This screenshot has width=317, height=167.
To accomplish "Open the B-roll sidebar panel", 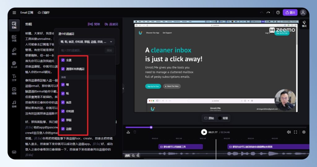I will click(14, 65).
